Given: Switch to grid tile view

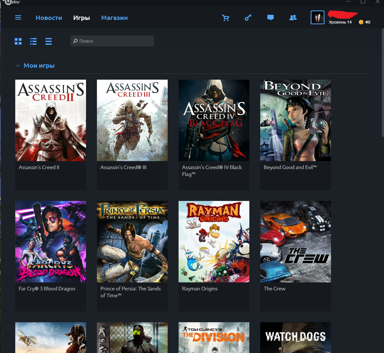Looking at the screenshot, I should (x=18, y=41).
